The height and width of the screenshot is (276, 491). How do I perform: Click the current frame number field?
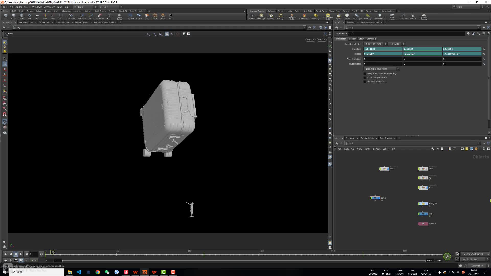[33, 254]
